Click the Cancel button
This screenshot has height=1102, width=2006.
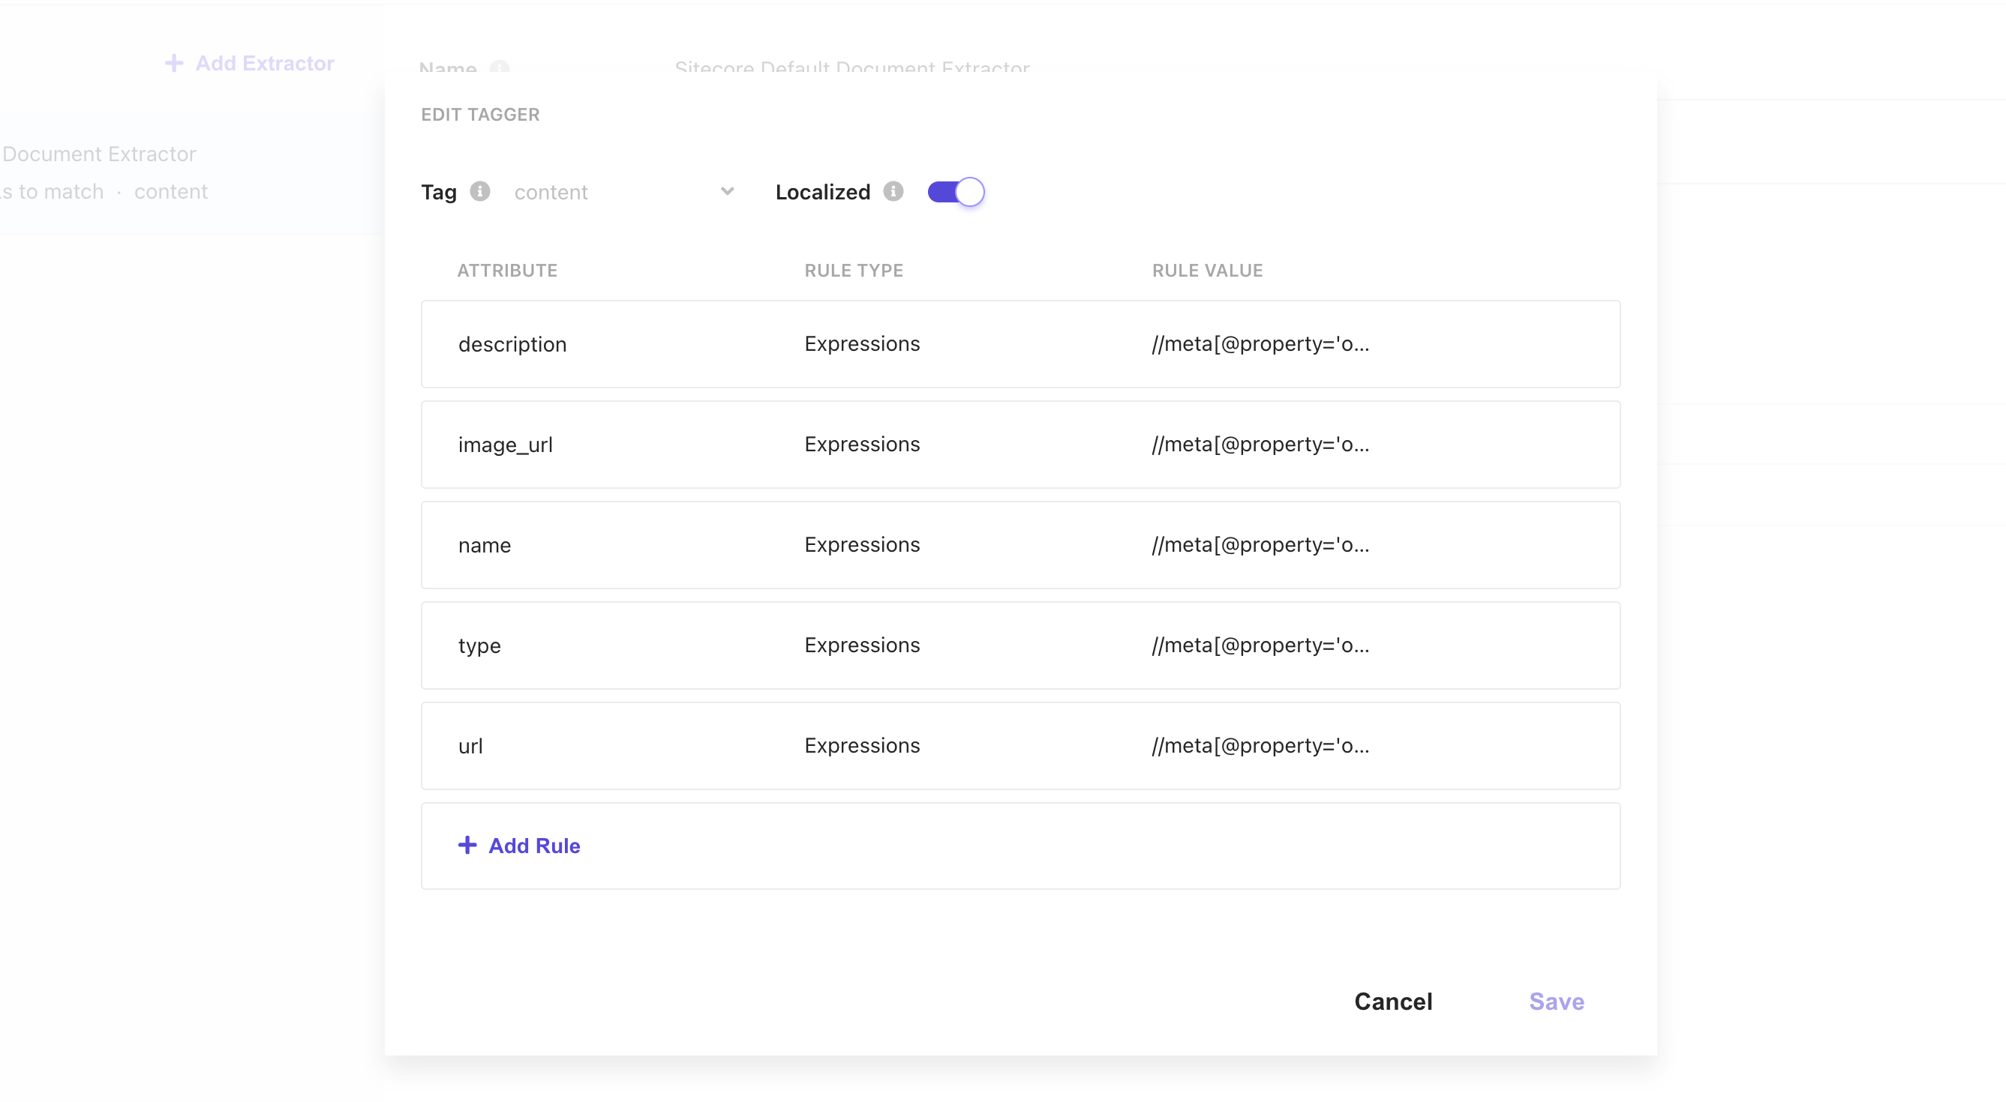click(1392, 1001)
